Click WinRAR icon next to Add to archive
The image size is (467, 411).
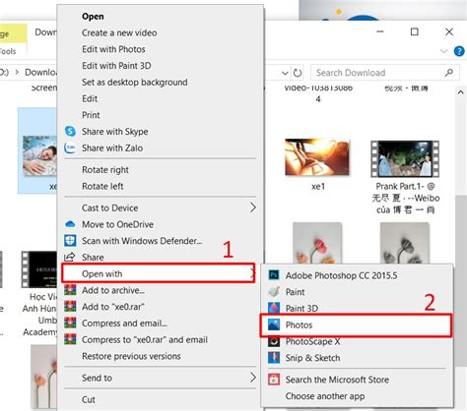click(x=70, y=290)
